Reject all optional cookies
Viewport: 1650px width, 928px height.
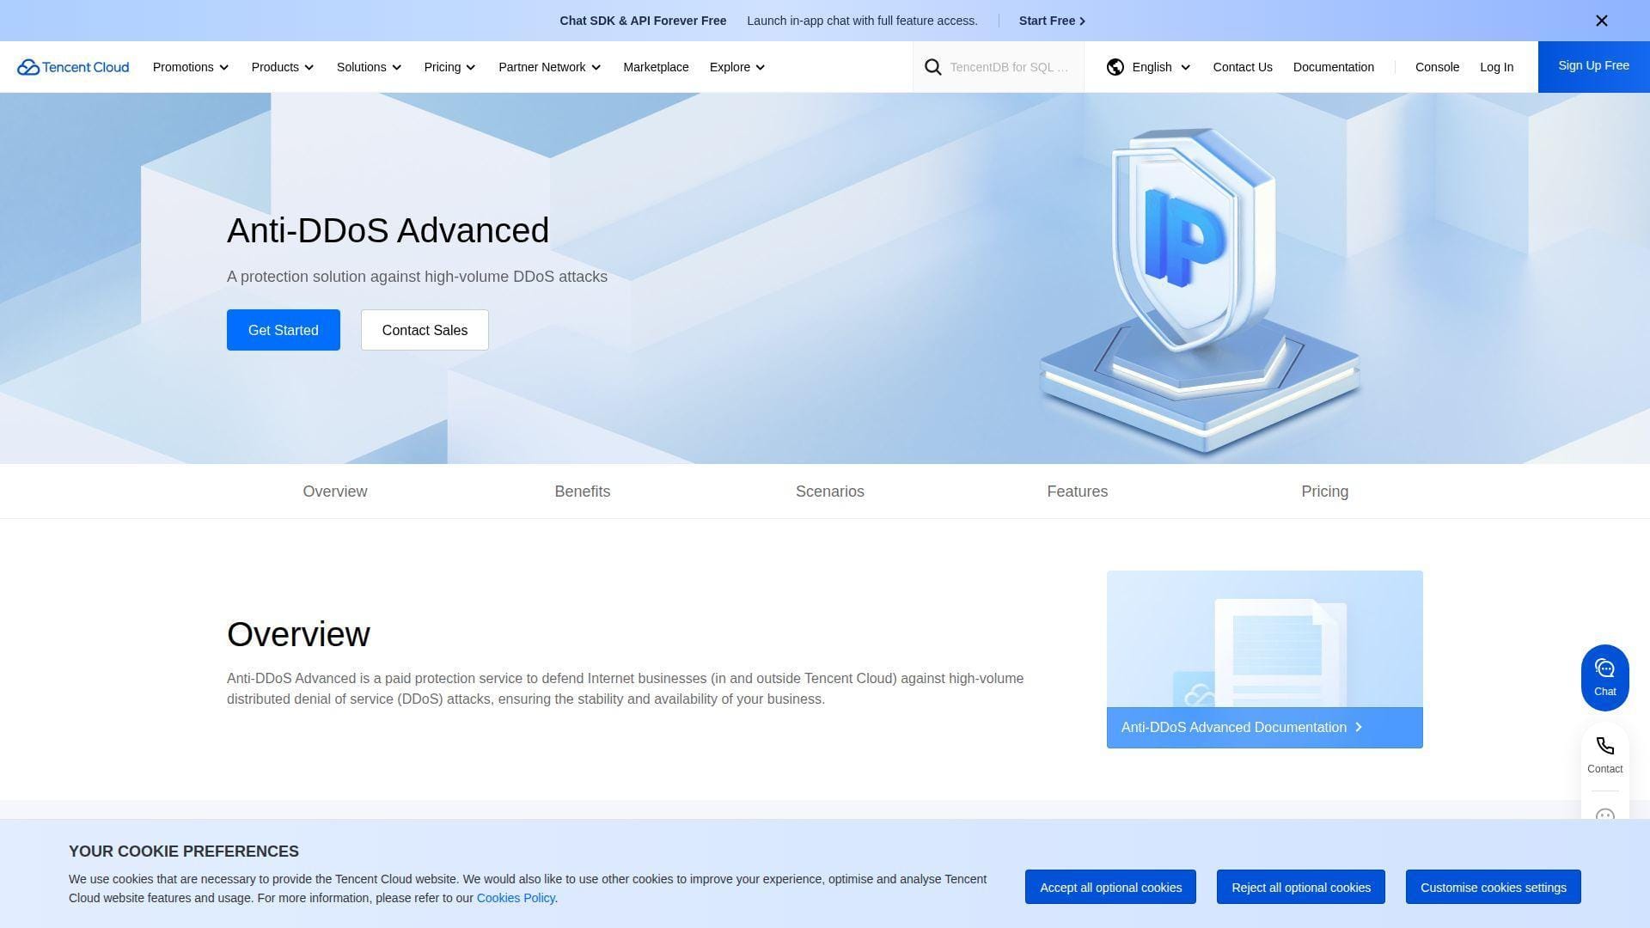(x=1301, y=888)
